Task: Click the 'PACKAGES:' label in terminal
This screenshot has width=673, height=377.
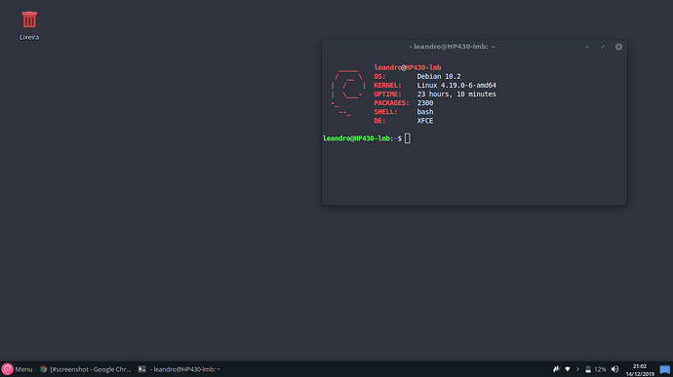Action: [x=391, y=103]
